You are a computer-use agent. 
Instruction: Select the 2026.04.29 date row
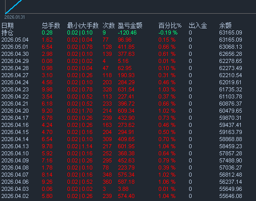point(15,61)
